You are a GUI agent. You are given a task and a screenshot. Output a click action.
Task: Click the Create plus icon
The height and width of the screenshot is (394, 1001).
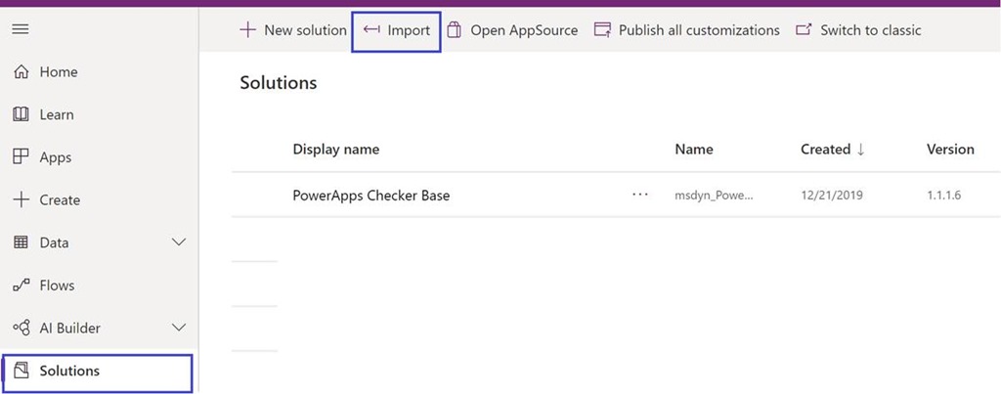tap(21, 199)
